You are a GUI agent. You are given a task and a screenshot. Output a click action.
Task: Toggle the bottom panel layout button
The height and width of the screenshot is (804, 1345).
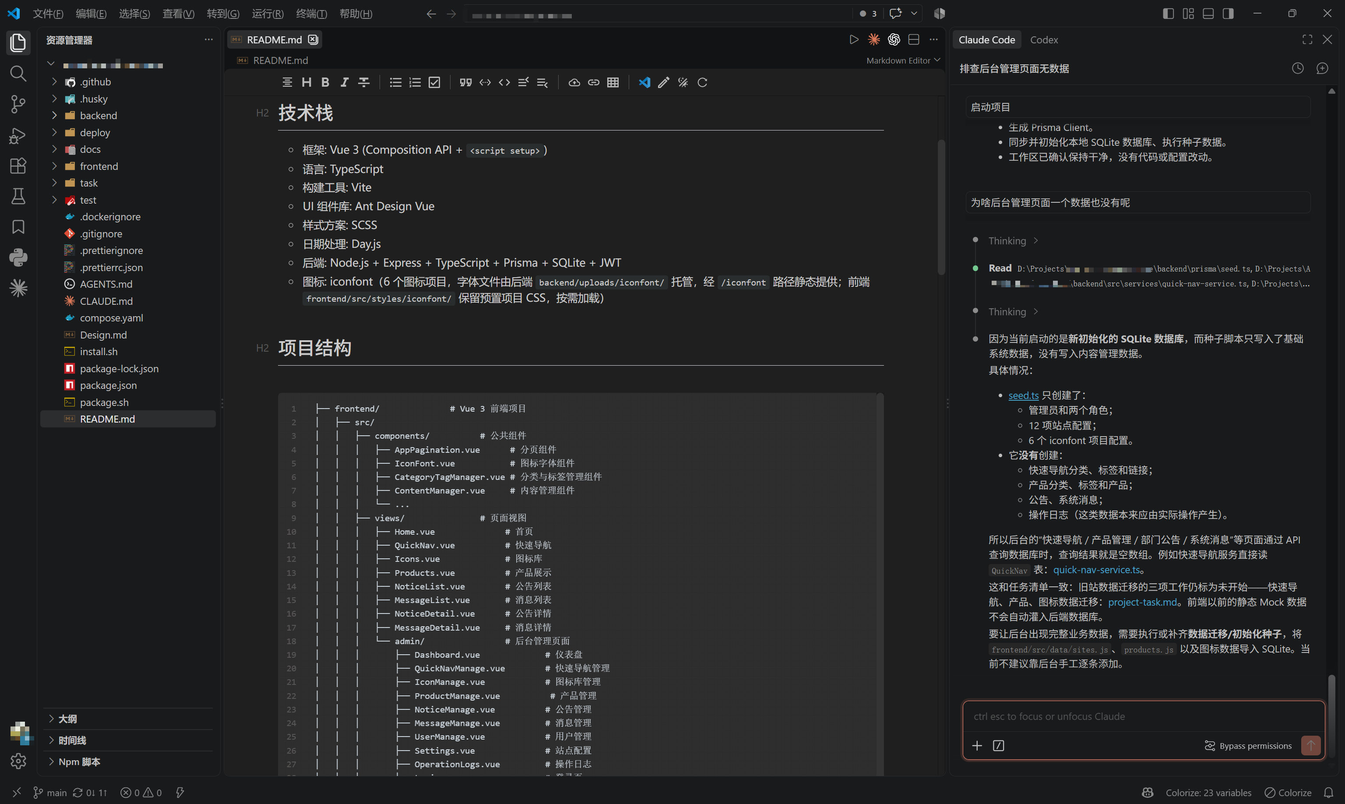click(1208, 14)
